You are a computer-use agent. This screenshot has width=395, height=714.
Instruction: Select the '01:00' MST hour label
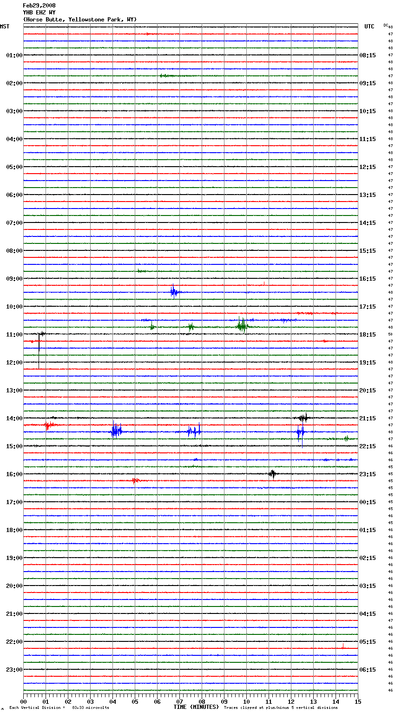pyautogui.click(x=14, y=55)
